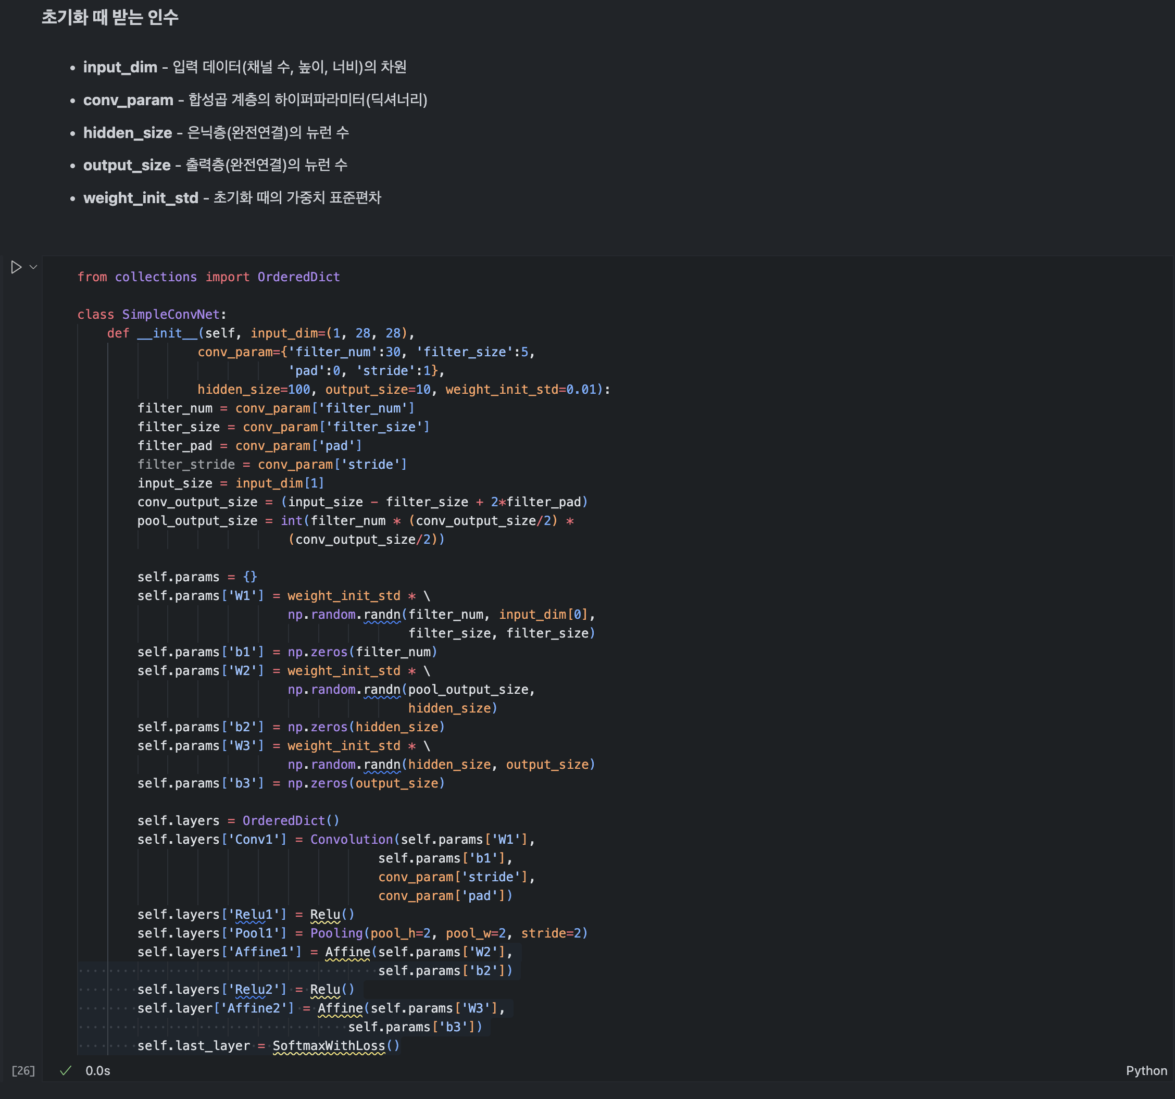Run the SimpleConvNet code cell

click(x=16, y=267)
